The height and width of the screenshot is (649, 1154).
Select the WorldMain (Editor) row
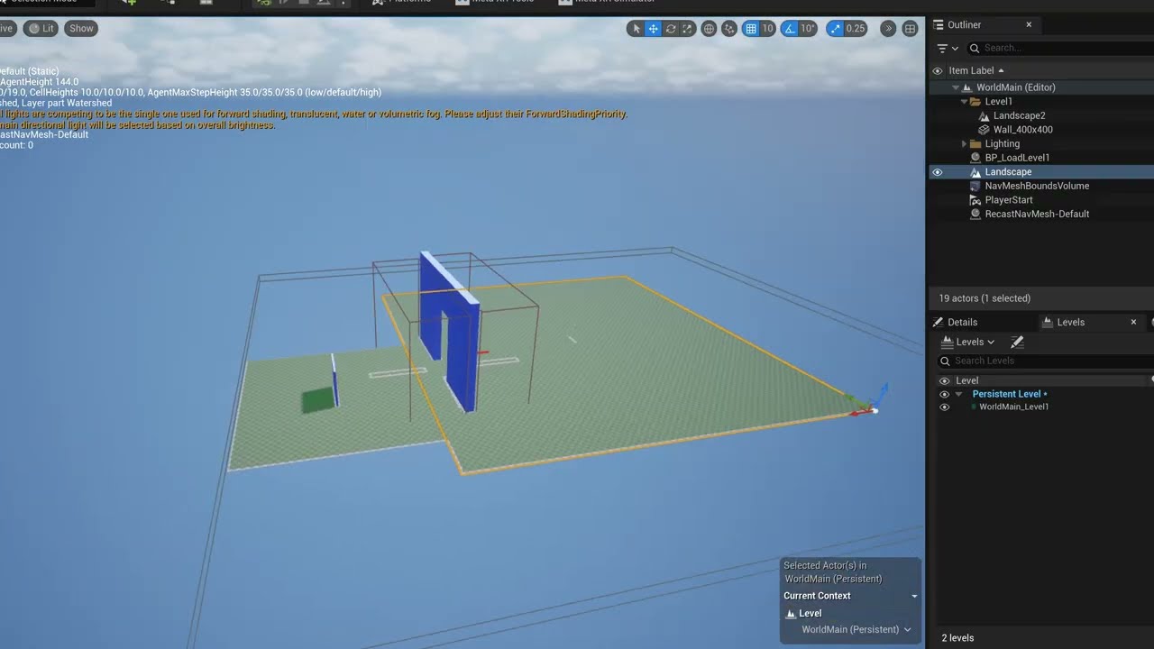tap(1041, 87)
